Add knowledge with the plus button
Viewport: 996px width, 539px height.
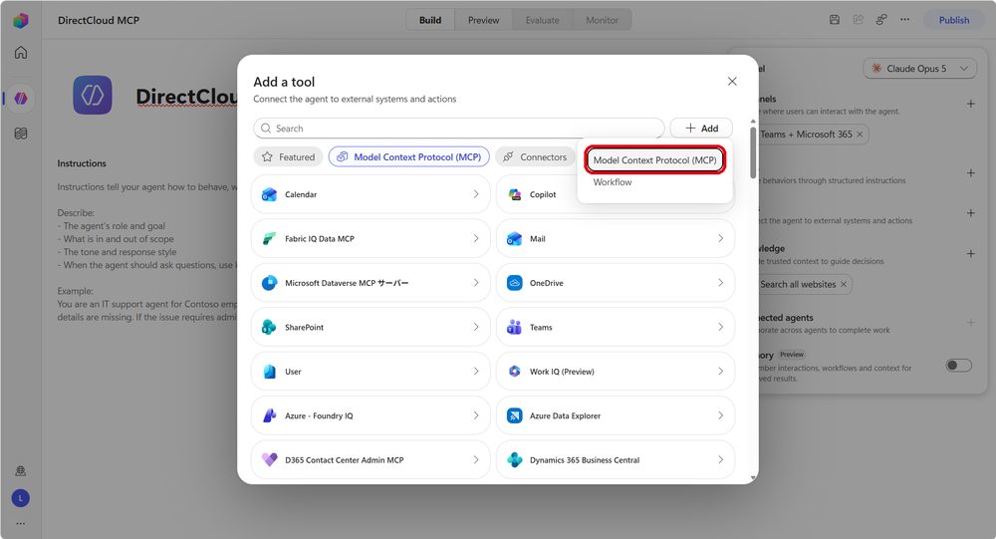click(x=970, y=254)
